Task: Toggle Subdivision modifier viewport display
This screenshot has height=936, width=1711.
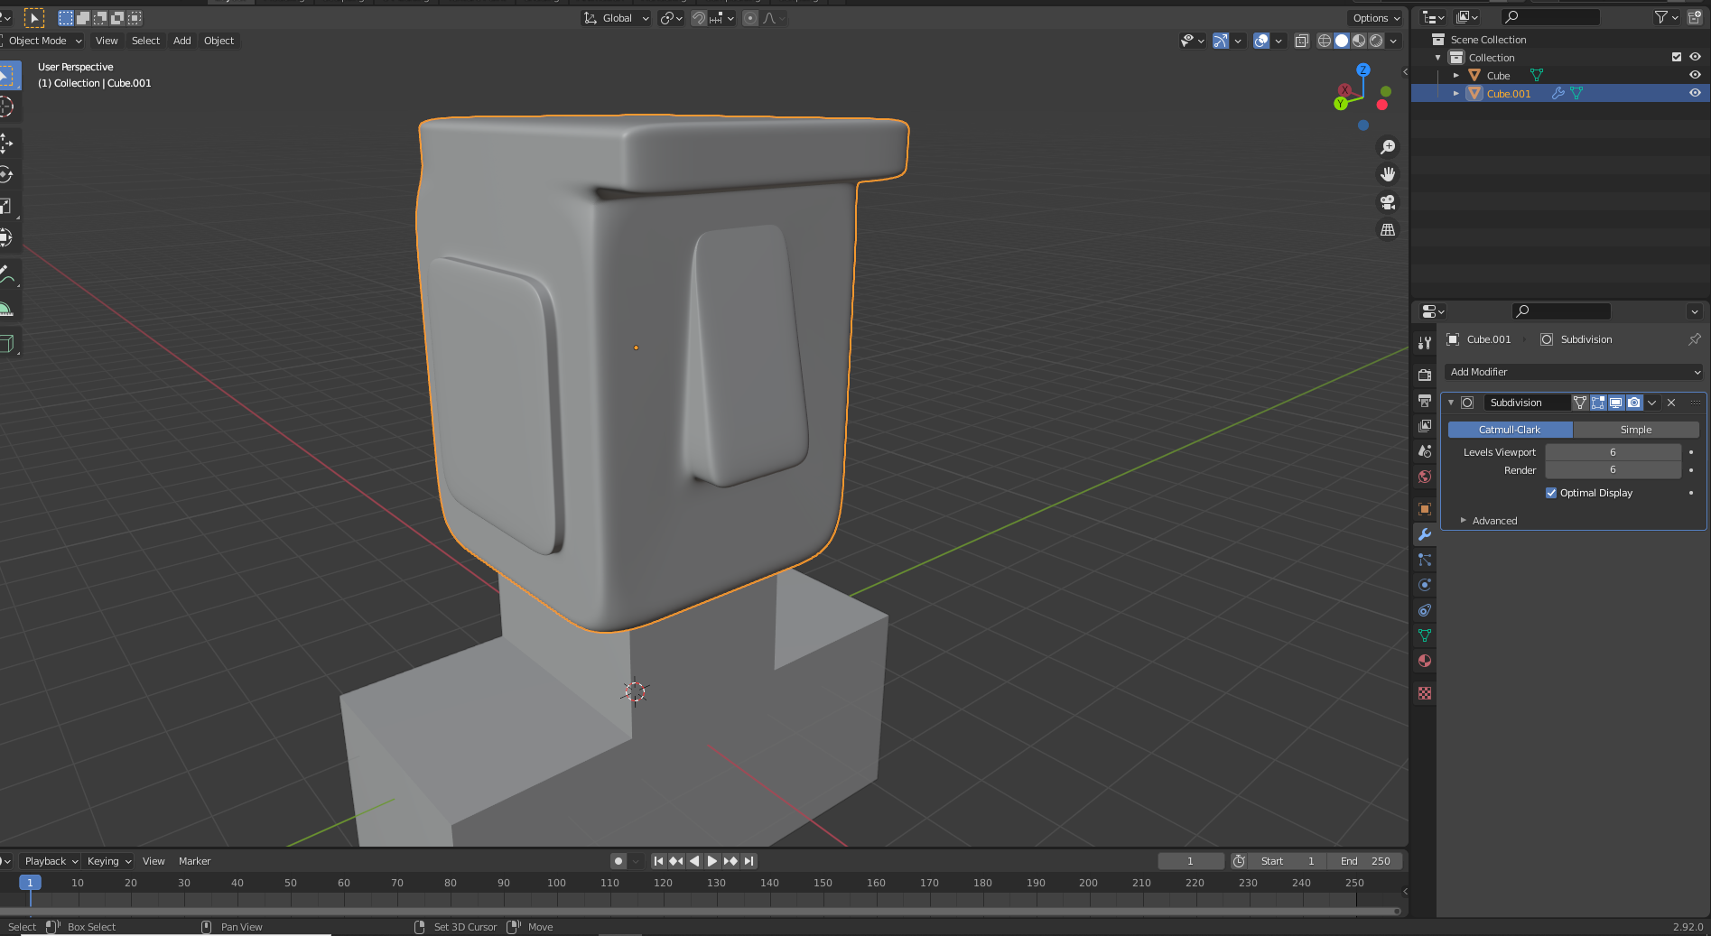Action: coord(1616,403)
